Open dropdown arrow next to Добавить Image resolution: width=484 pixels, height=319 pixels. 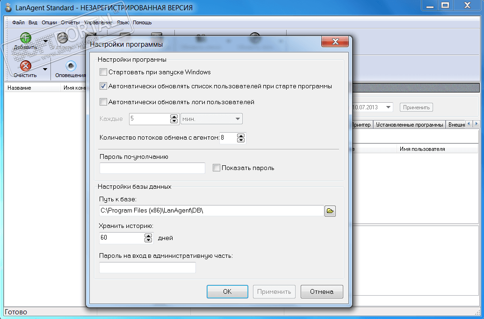[x=45, y=41]
